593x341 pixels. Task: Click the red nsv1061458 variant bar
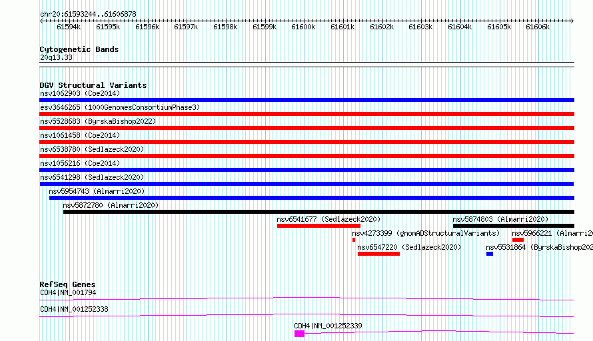(x=306, y=142)
